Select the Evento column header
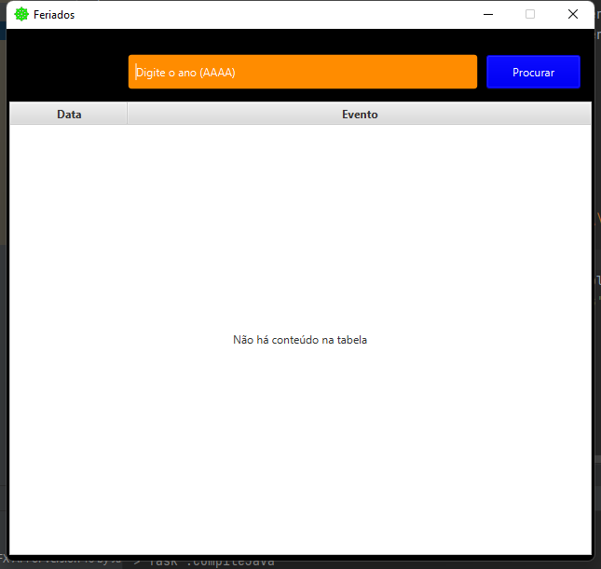Screen dimensions: 601x569 359,115
